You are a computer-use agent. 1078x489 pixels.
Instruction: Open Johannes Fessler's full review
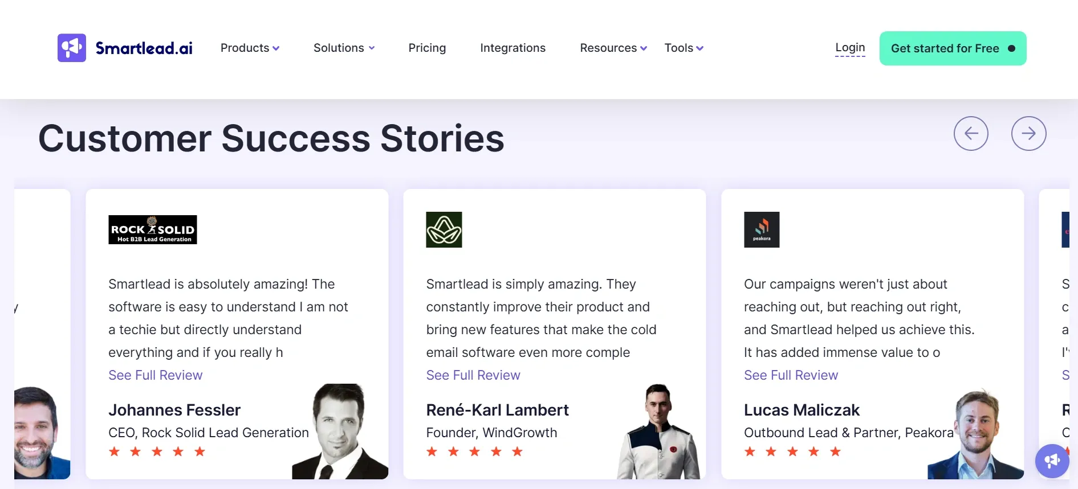coord(155,375)
